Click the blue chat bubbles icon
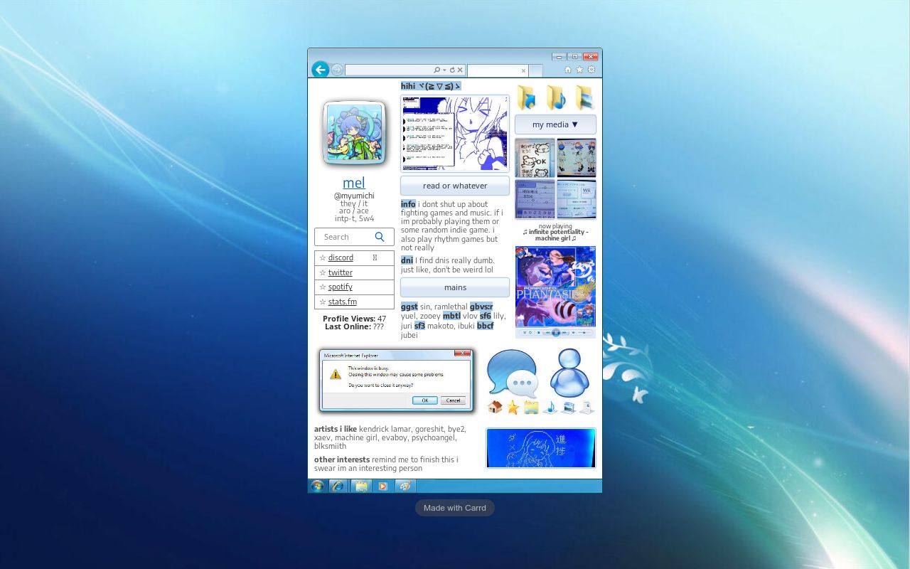Screen dimensions: 910x569 point(512,373)
